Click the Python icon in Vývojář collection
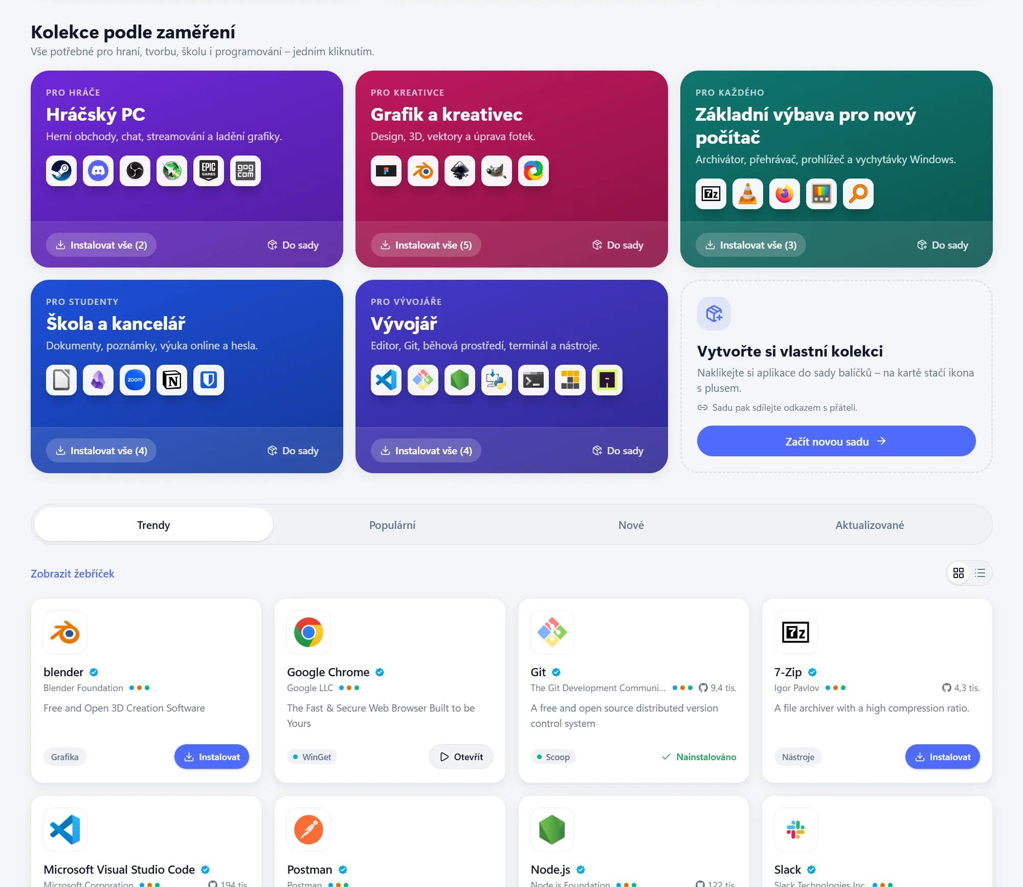Image resolution: width=1023 pixels, height=887 pixels. (497, 380)
